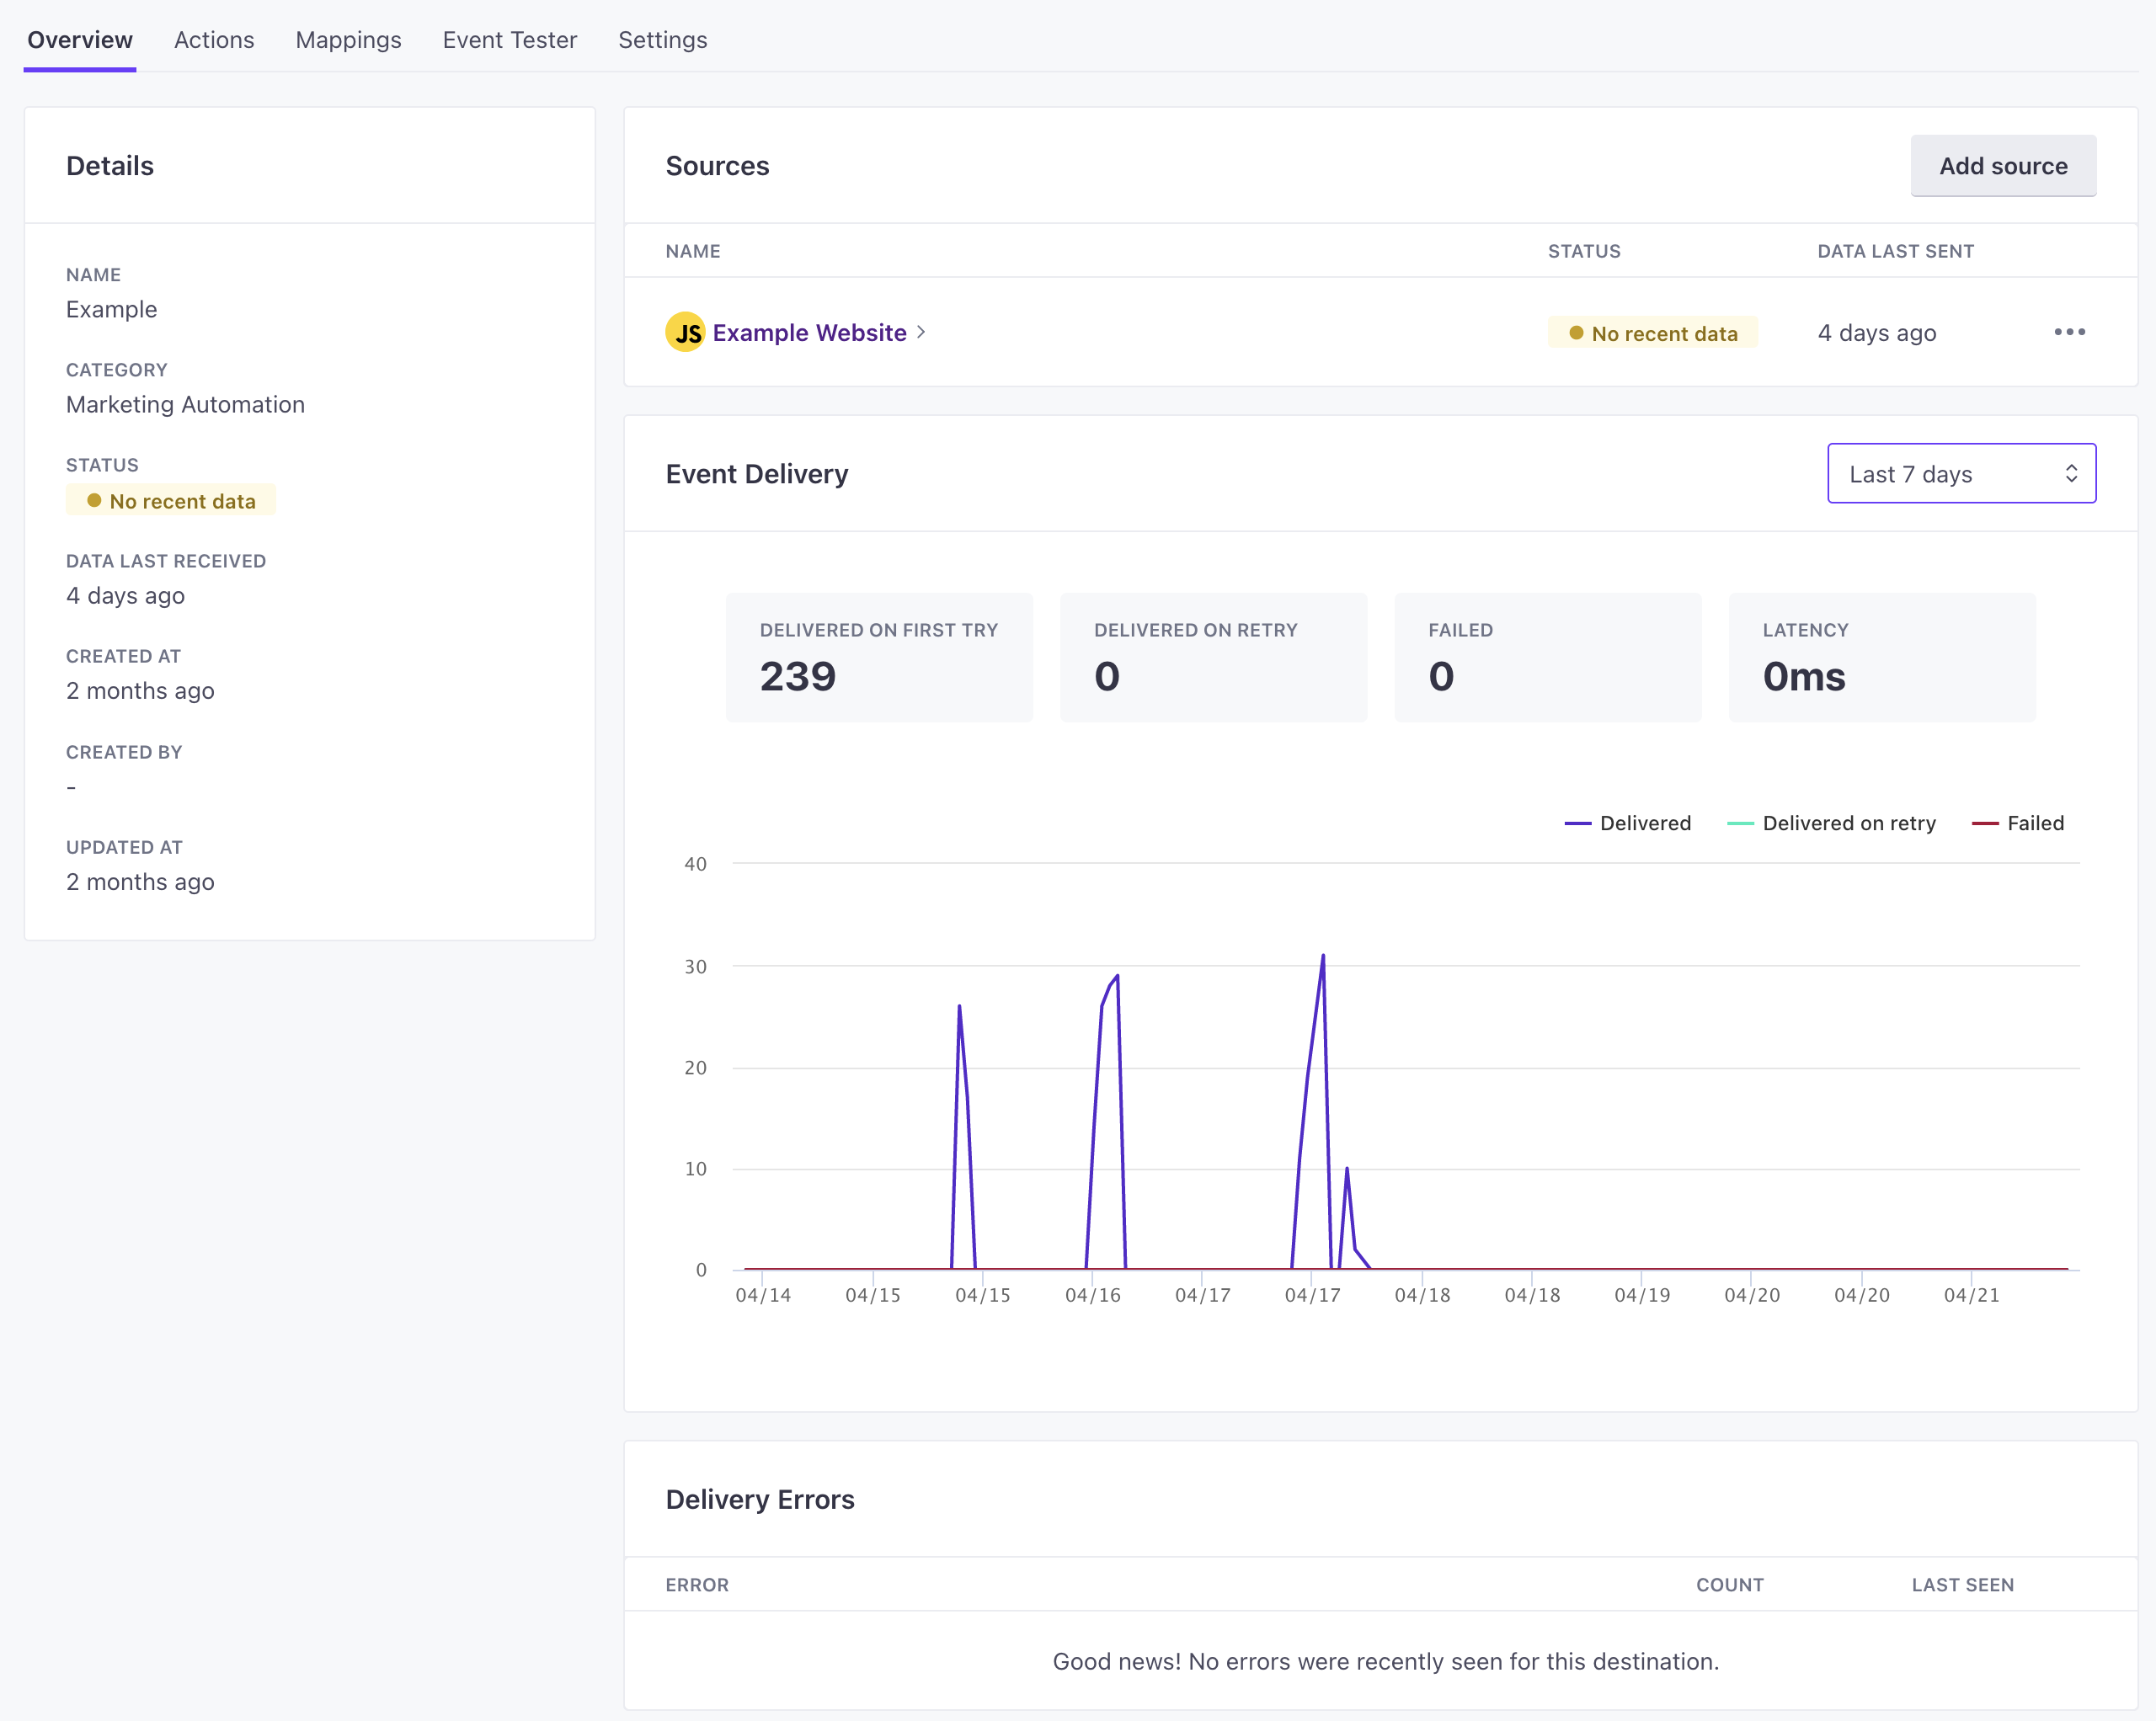Click the Event Delivery heading
This screenshot has height=1721, width=2156.
pyautogui.click(x=757, y=474)
